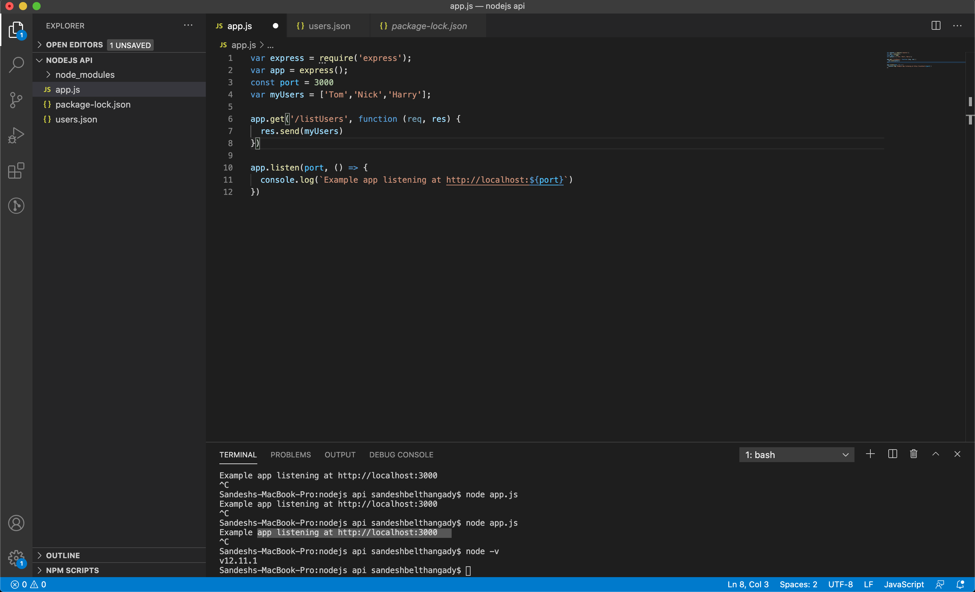Open the Manage settings gear

(16, 559)
